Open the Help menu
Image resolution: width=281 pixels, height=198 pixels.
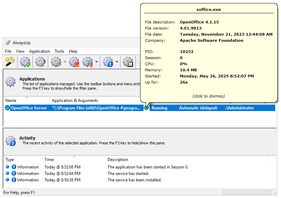73,51
